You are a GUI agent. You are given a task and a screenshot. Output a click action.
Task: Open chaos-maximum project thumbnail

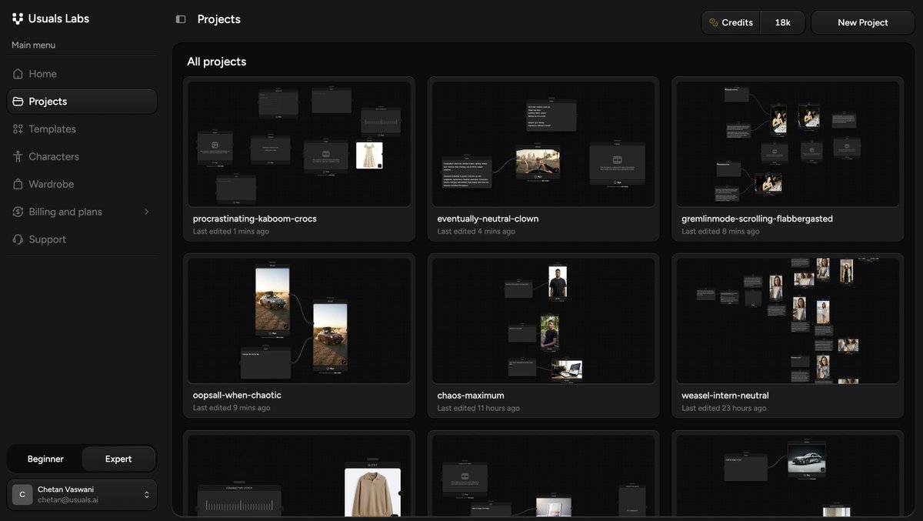point(544,321)
